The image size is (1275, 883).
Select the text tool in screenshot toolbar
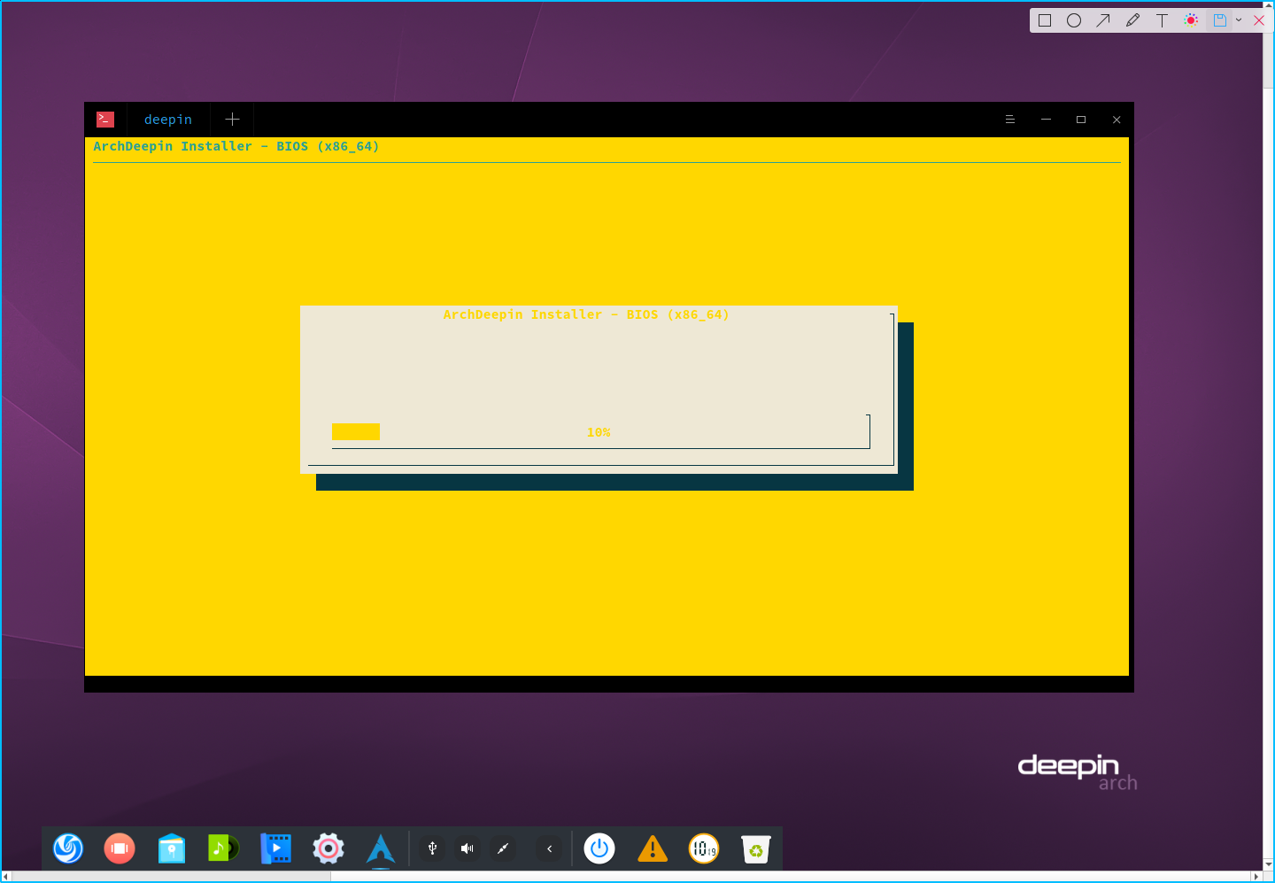1162,20
